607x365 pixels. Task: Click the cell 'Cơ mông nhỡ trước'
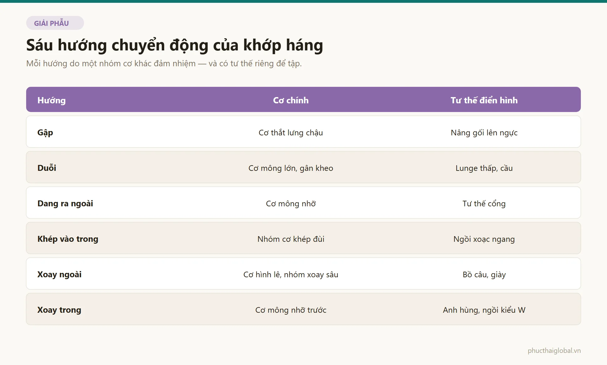click(291, 310)
